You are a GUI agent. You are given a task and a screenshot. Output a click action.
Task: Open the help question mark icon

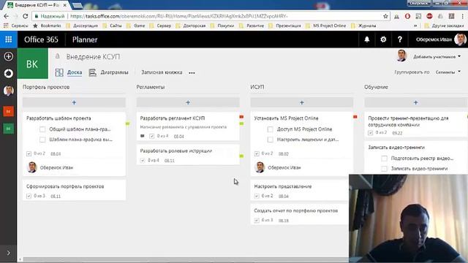pyautogui.click(x=400, y=39)
